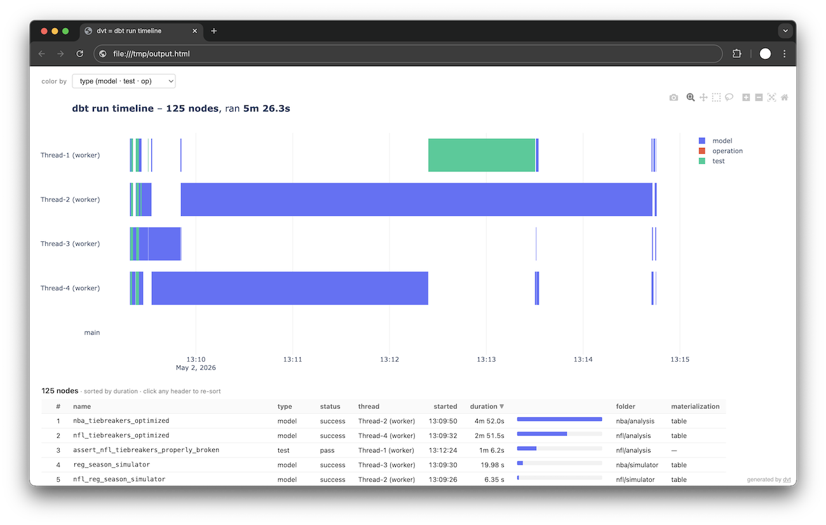Viewport: 826px width, 525px height.
Task: Toggle the model series in the legend
Action: tap(715, 141)
